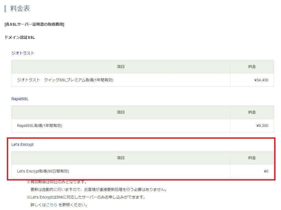Click the こちら link in the notes
Image resolution: width=281 pixels, height=210 pixels.
point(52,205)
